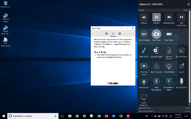
Task: Click the Eject Volumes icon
Action: tap(156, 66)
